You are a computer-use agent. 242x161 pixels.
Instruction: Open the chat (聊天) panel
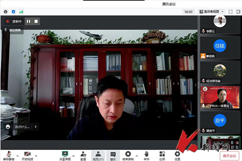click(x=113, y=156)
